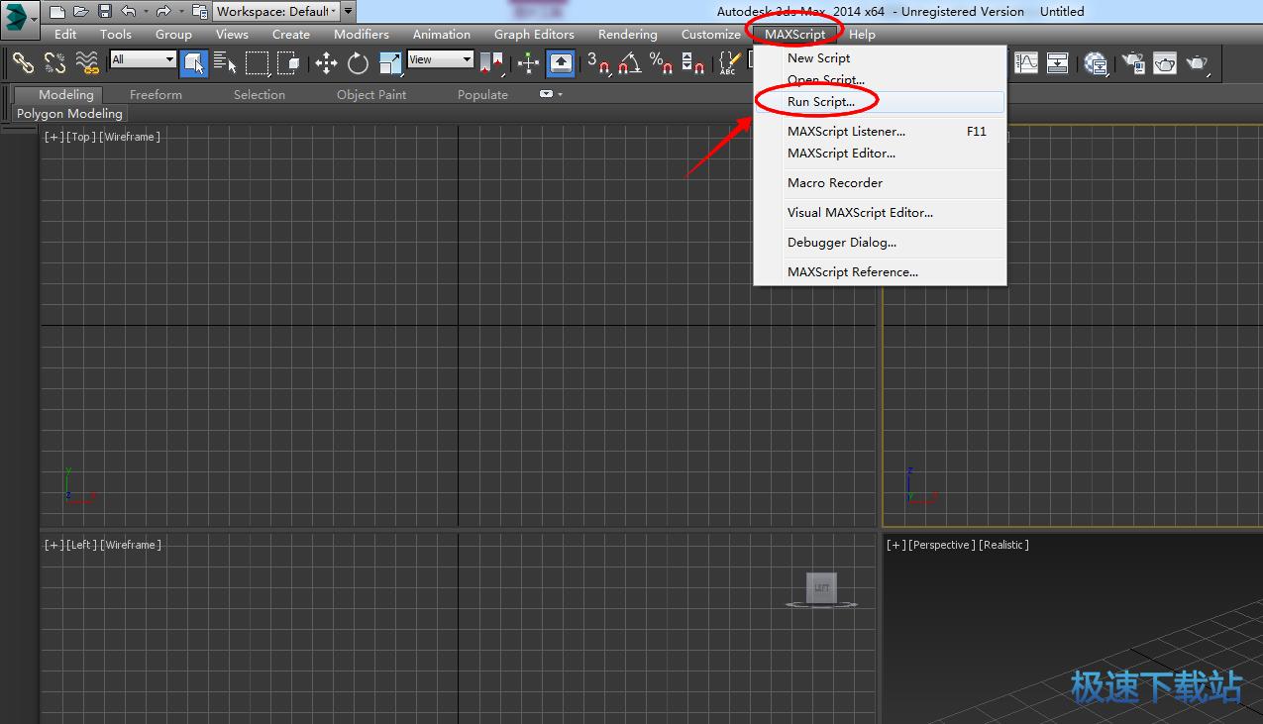Screen dimensions: 1263x724
Task: Click the Project Folder icon in quick access
Action: (199, 12)
